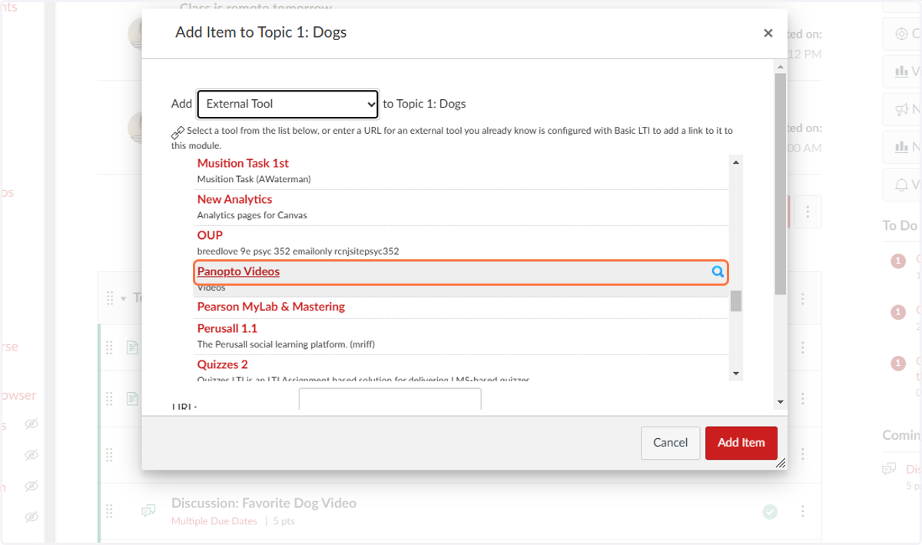Open Discussion: Favorite Dog Video link

pyautogui.click(x=264, y=503)
